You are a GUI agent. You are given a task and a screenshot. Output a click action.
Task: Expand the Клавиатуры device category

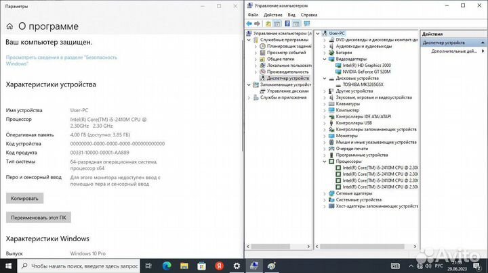(325, 103)
